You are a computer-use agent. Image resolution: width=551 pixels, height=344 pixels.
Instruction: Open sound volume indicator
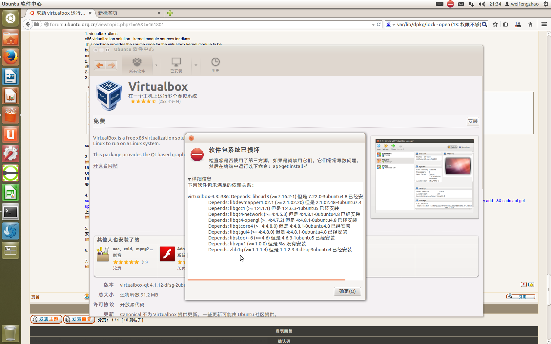click(482, 4)
